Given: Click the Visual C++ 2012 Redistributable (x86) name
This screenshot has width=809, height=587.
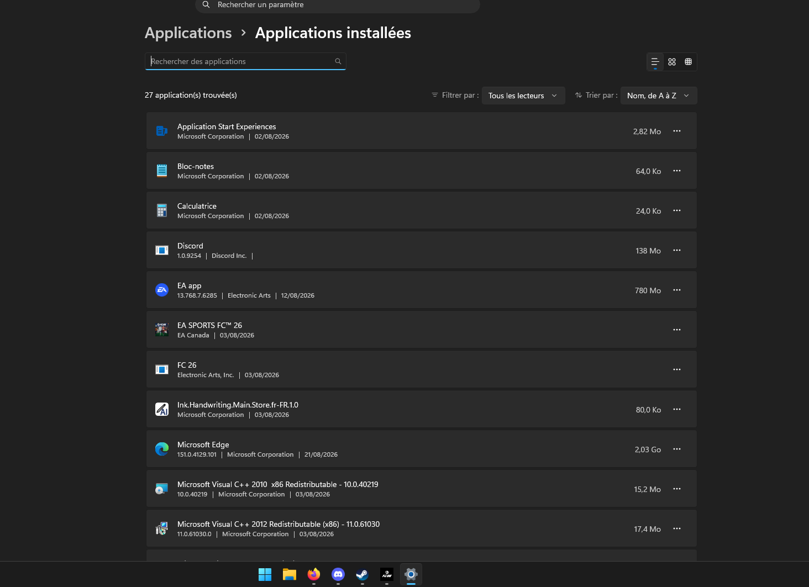Looking at the screenshot, I should [x=279, y=524].
